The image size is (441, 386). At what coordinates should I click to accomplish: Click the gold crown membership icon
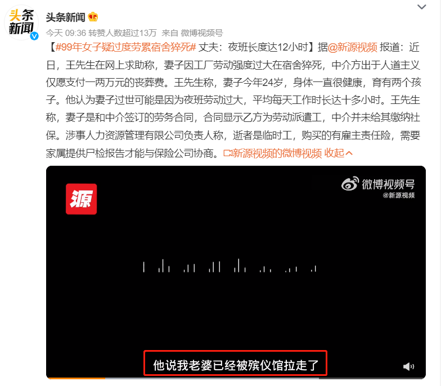93,17
